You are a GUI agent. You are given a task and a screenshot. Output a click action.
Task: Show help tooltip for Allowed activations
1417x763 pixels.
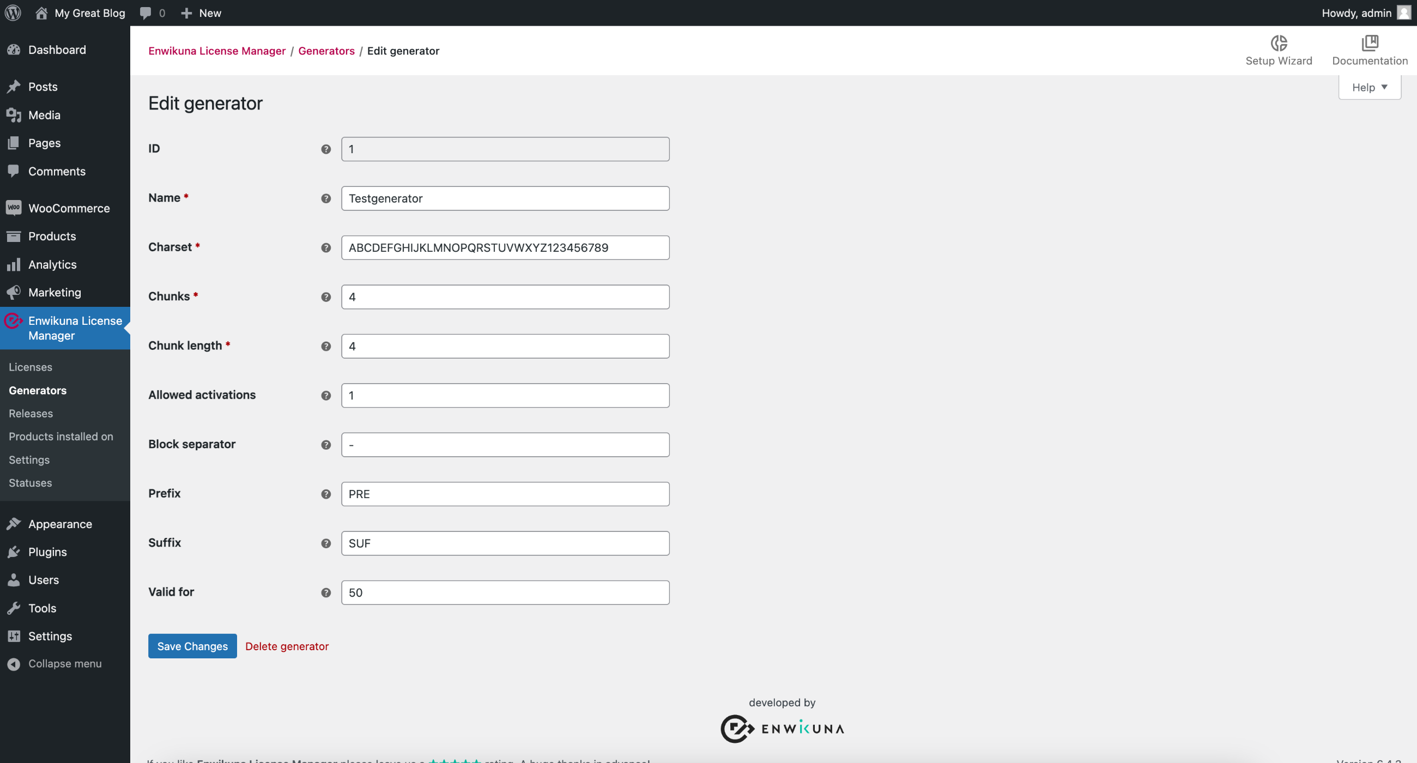[326, 396]
